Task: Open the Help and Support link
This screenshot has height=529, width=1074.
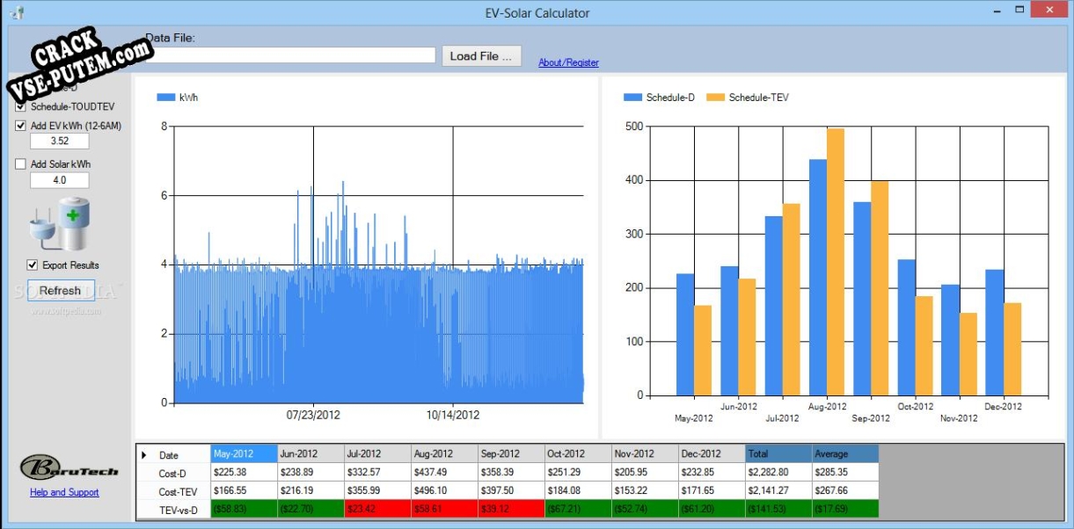Action: [64, 492]
